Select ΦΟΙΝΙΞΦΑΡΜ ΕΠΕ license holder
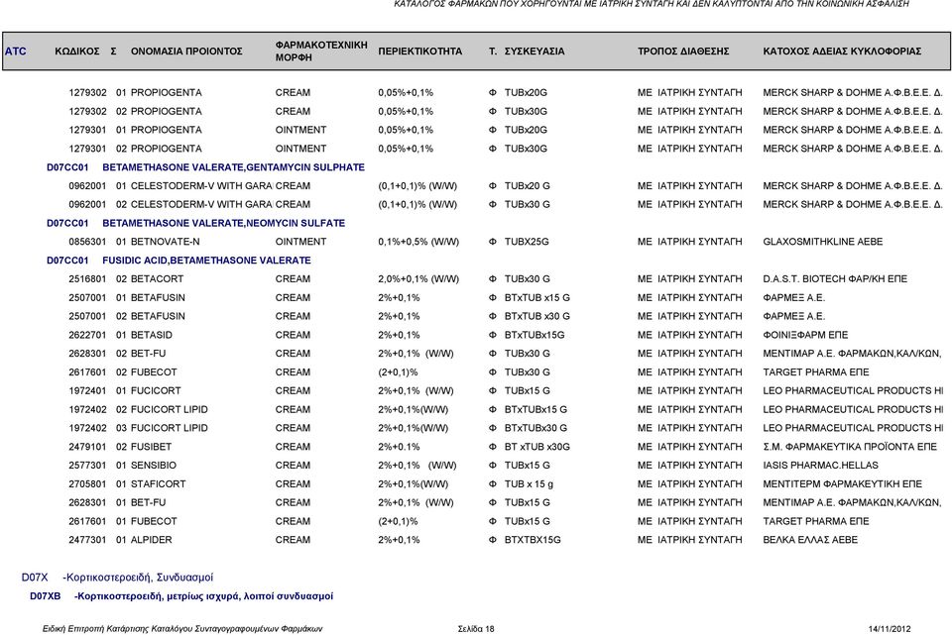 805,335
